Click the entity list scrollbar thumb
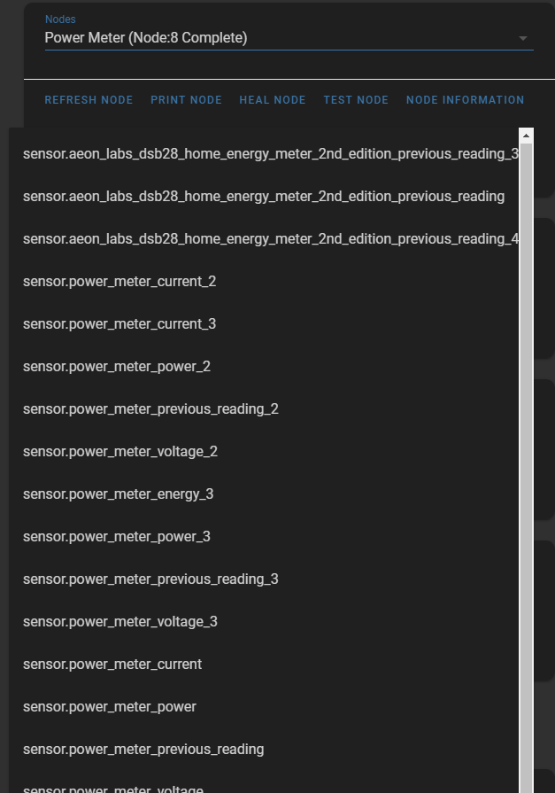This screenshot has width=555, height=793. pyautogui.click(x=526, y=443)
